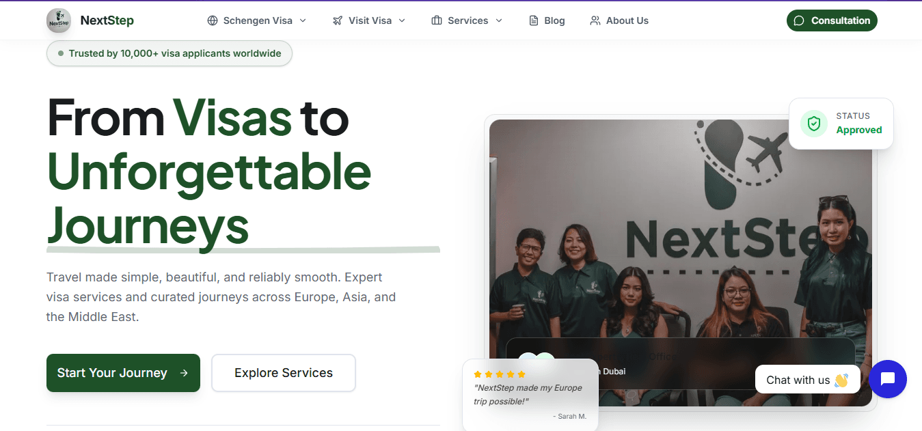Viewport: 922px width, 431px height.
Task: Click the five-star rating in testimonial card
Action: point(500,374)
